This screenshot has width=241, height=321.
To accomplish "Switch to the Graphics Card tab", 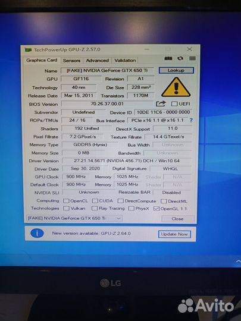I will [42, 60].
